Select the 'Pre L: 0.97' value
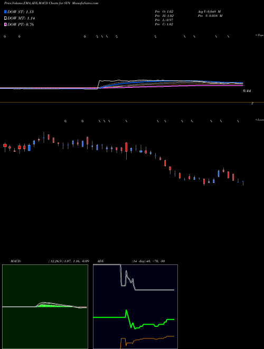 164,20
